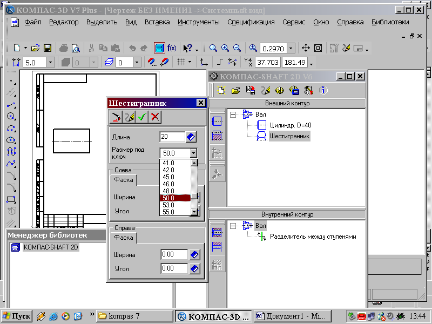Click the green checkmark in Шестигранник dialog
Screen dimensions: 432x324
tap(142, 117)
